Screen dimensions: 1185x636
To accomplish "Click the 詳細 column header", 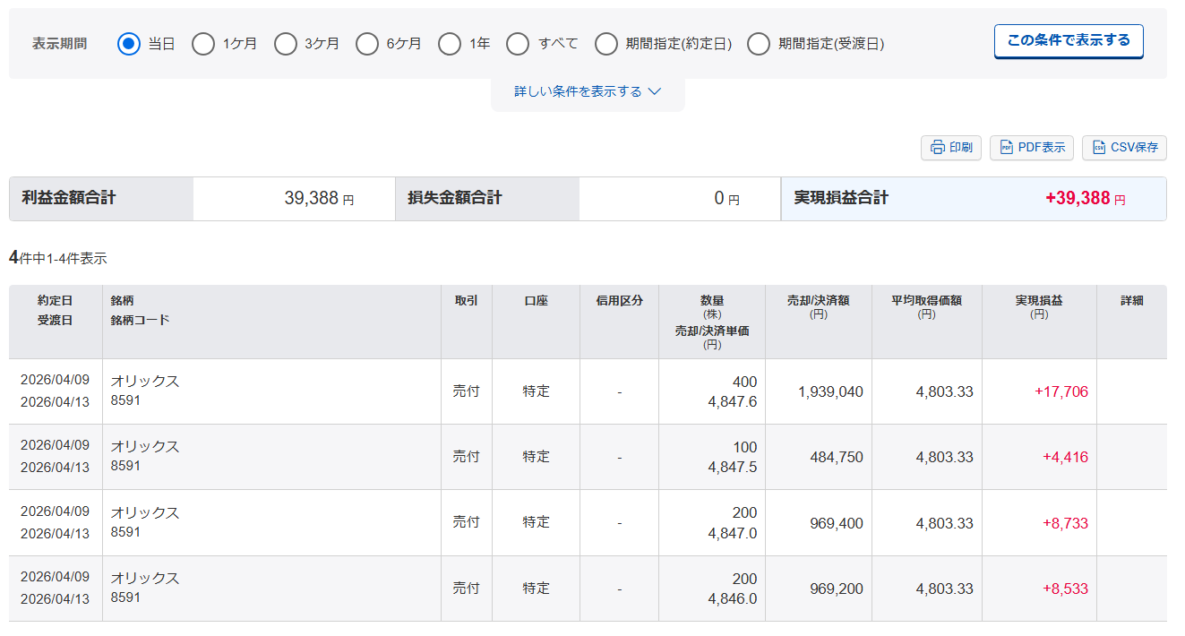I will point(1131,301).
